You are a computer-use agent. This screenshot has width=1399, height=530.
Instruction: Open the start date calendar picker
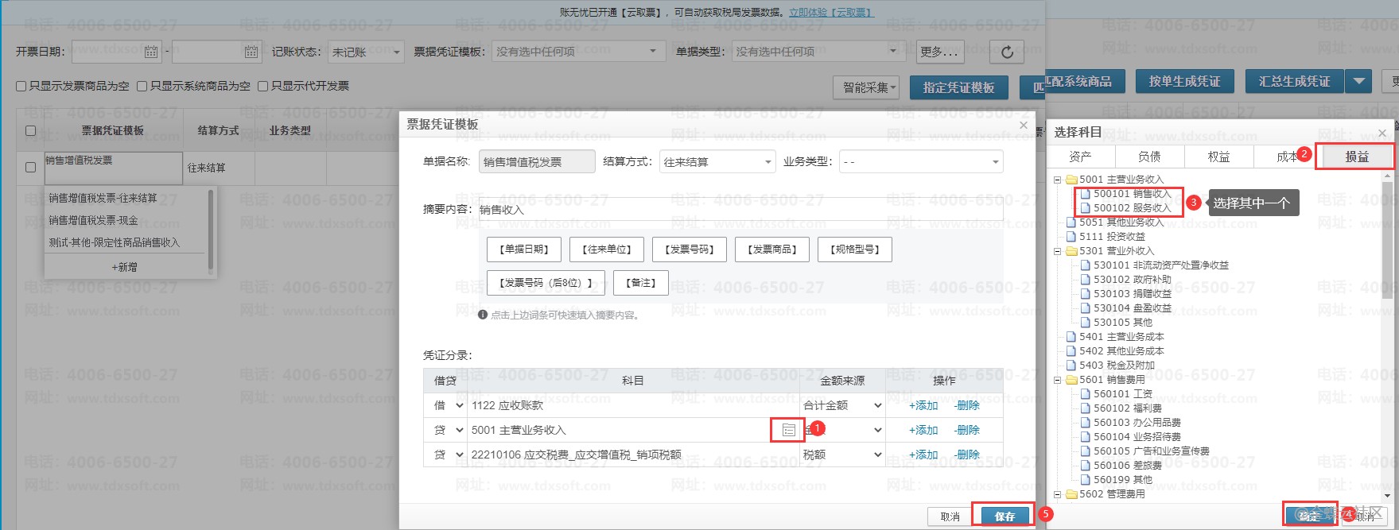coord(151,52)
